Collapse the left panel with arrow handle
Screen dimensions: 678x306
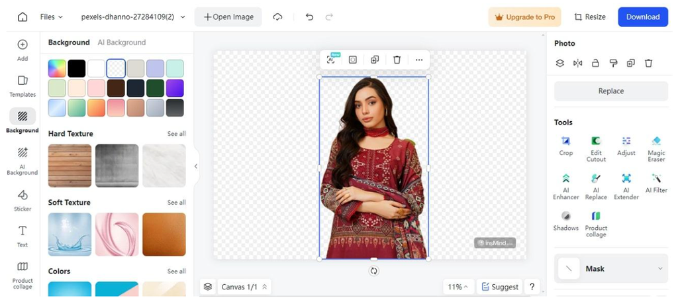click(196, 166)
